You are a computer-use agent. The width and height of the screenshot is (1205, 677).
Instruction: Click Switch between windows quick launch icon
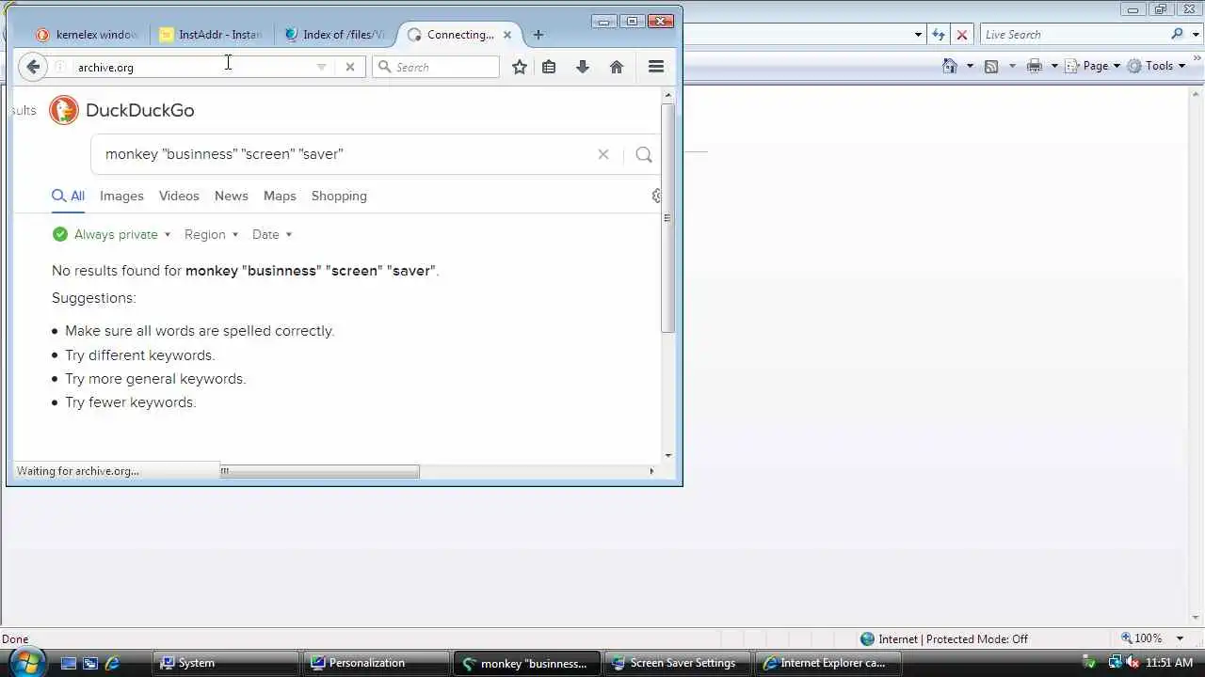coord(90,663)
